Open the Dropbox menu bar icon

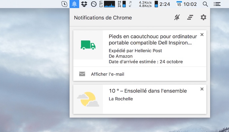[x=84, y=4]
